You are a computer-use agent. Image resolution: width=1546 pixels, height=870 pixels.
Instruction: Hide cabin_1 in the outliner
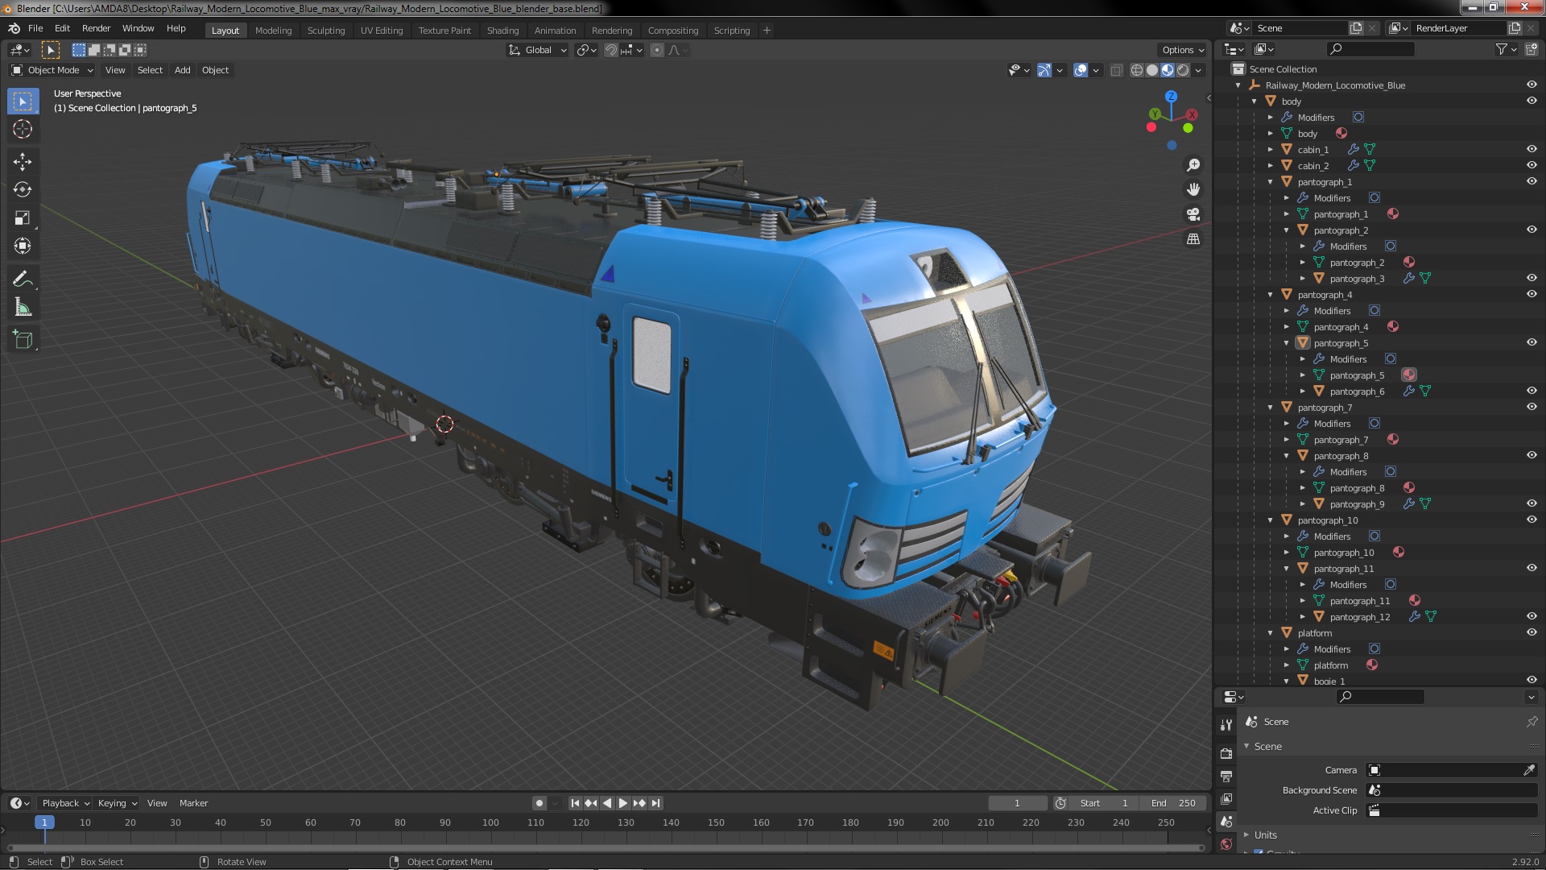pyautogui.click(x=1532, y=149)
